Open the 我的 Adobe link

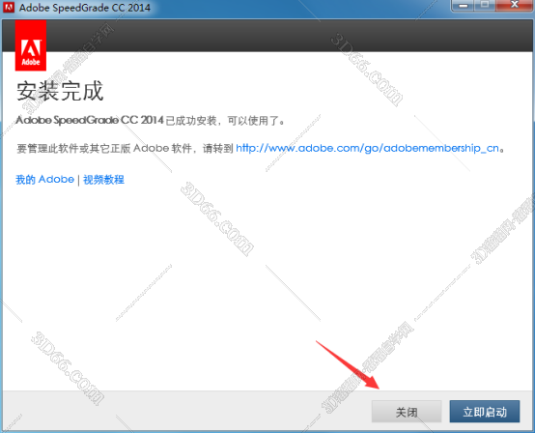44,179
